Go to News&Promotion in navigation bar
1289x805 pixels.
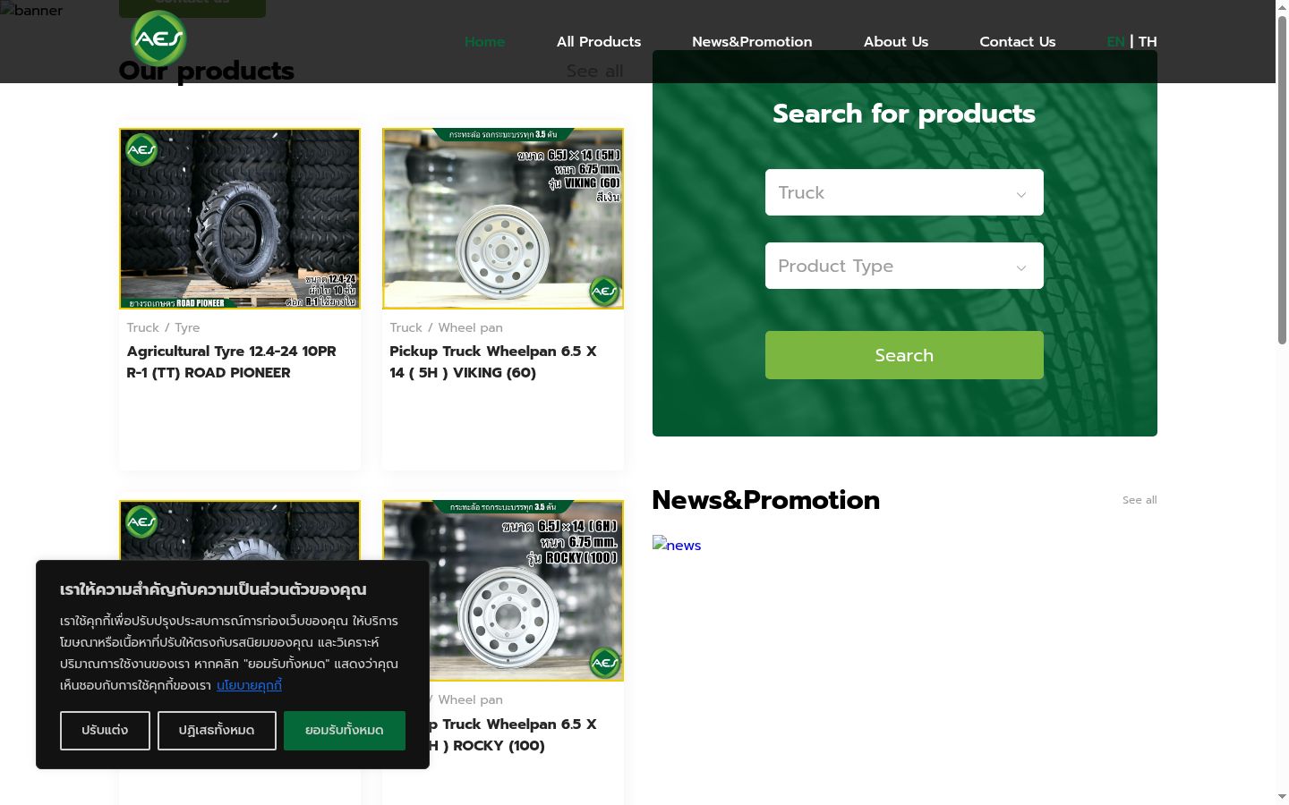click(x=752, y=42)
